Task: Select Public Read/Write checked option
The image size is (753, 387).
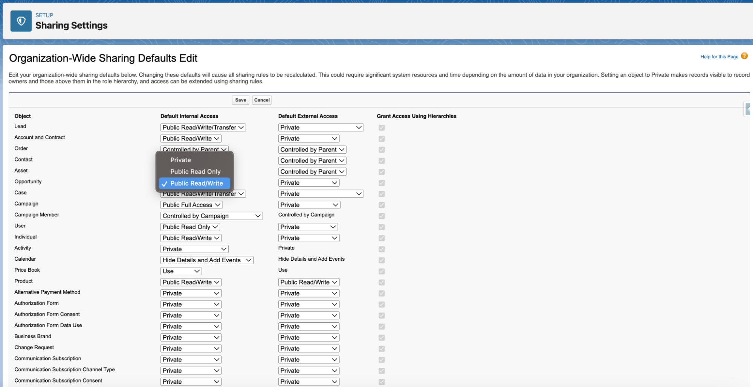Action: pyautogui.click(x=194, y=183)
